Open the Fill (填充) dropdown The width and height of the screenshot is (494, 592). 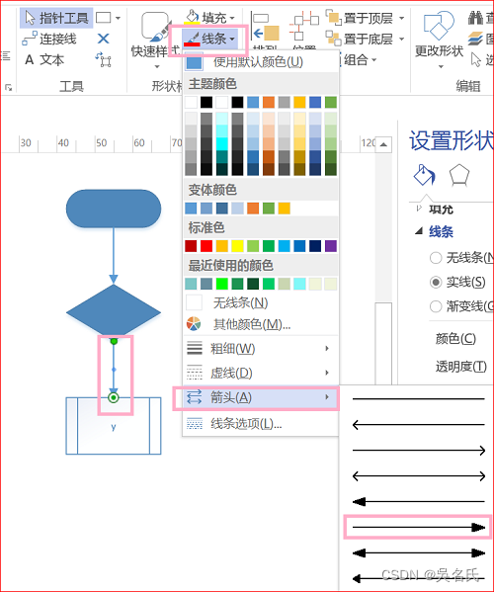(x=210, y=18)
